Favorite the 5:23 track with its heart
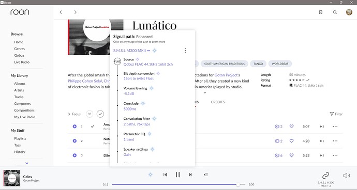Image resolution: width=357 pixels, height=190 pixels. 291,155
